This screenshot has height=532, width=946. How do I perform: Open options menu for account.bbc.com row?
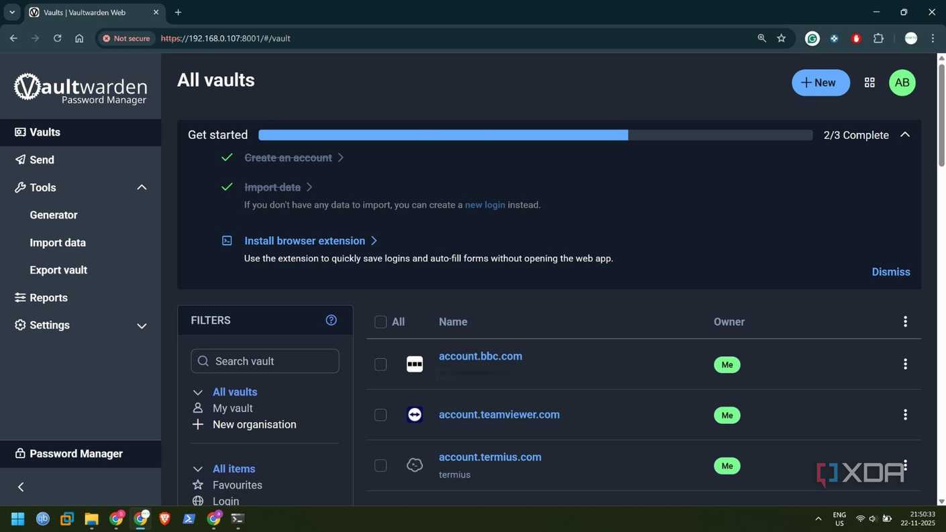(x=905, y=364)
